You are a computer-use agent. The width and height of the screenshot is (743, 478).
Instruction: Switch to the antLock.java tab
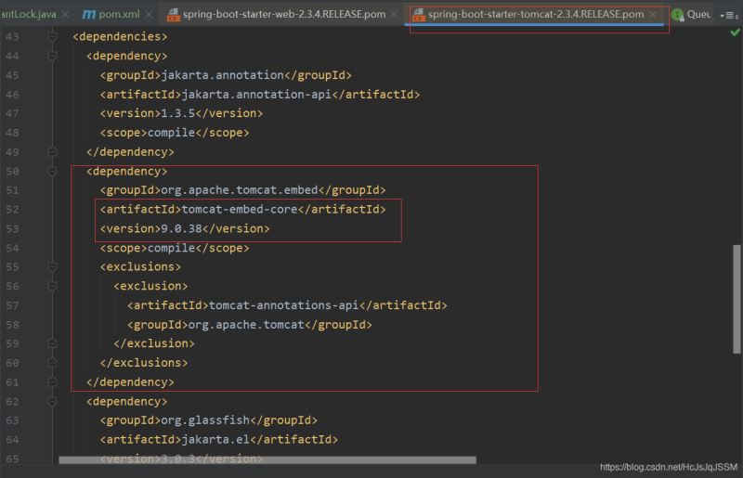tap(29, 14)
